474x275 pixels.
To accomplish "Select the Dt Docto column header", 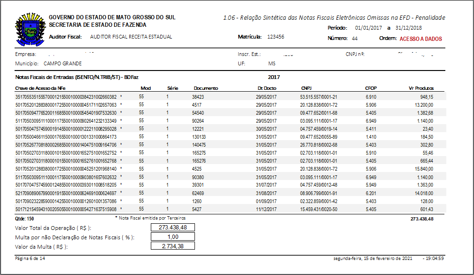I will click(267, 88).
